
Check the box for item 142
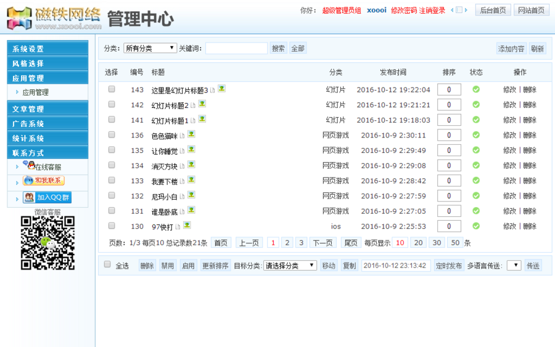(112, 104)
